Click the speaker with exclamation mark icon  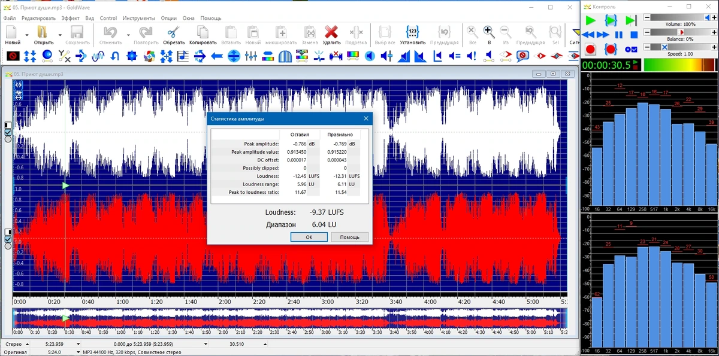click(x=472, y=56)
